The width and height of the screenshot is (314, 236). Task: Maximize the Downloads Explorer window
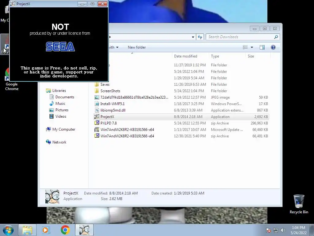265,29
